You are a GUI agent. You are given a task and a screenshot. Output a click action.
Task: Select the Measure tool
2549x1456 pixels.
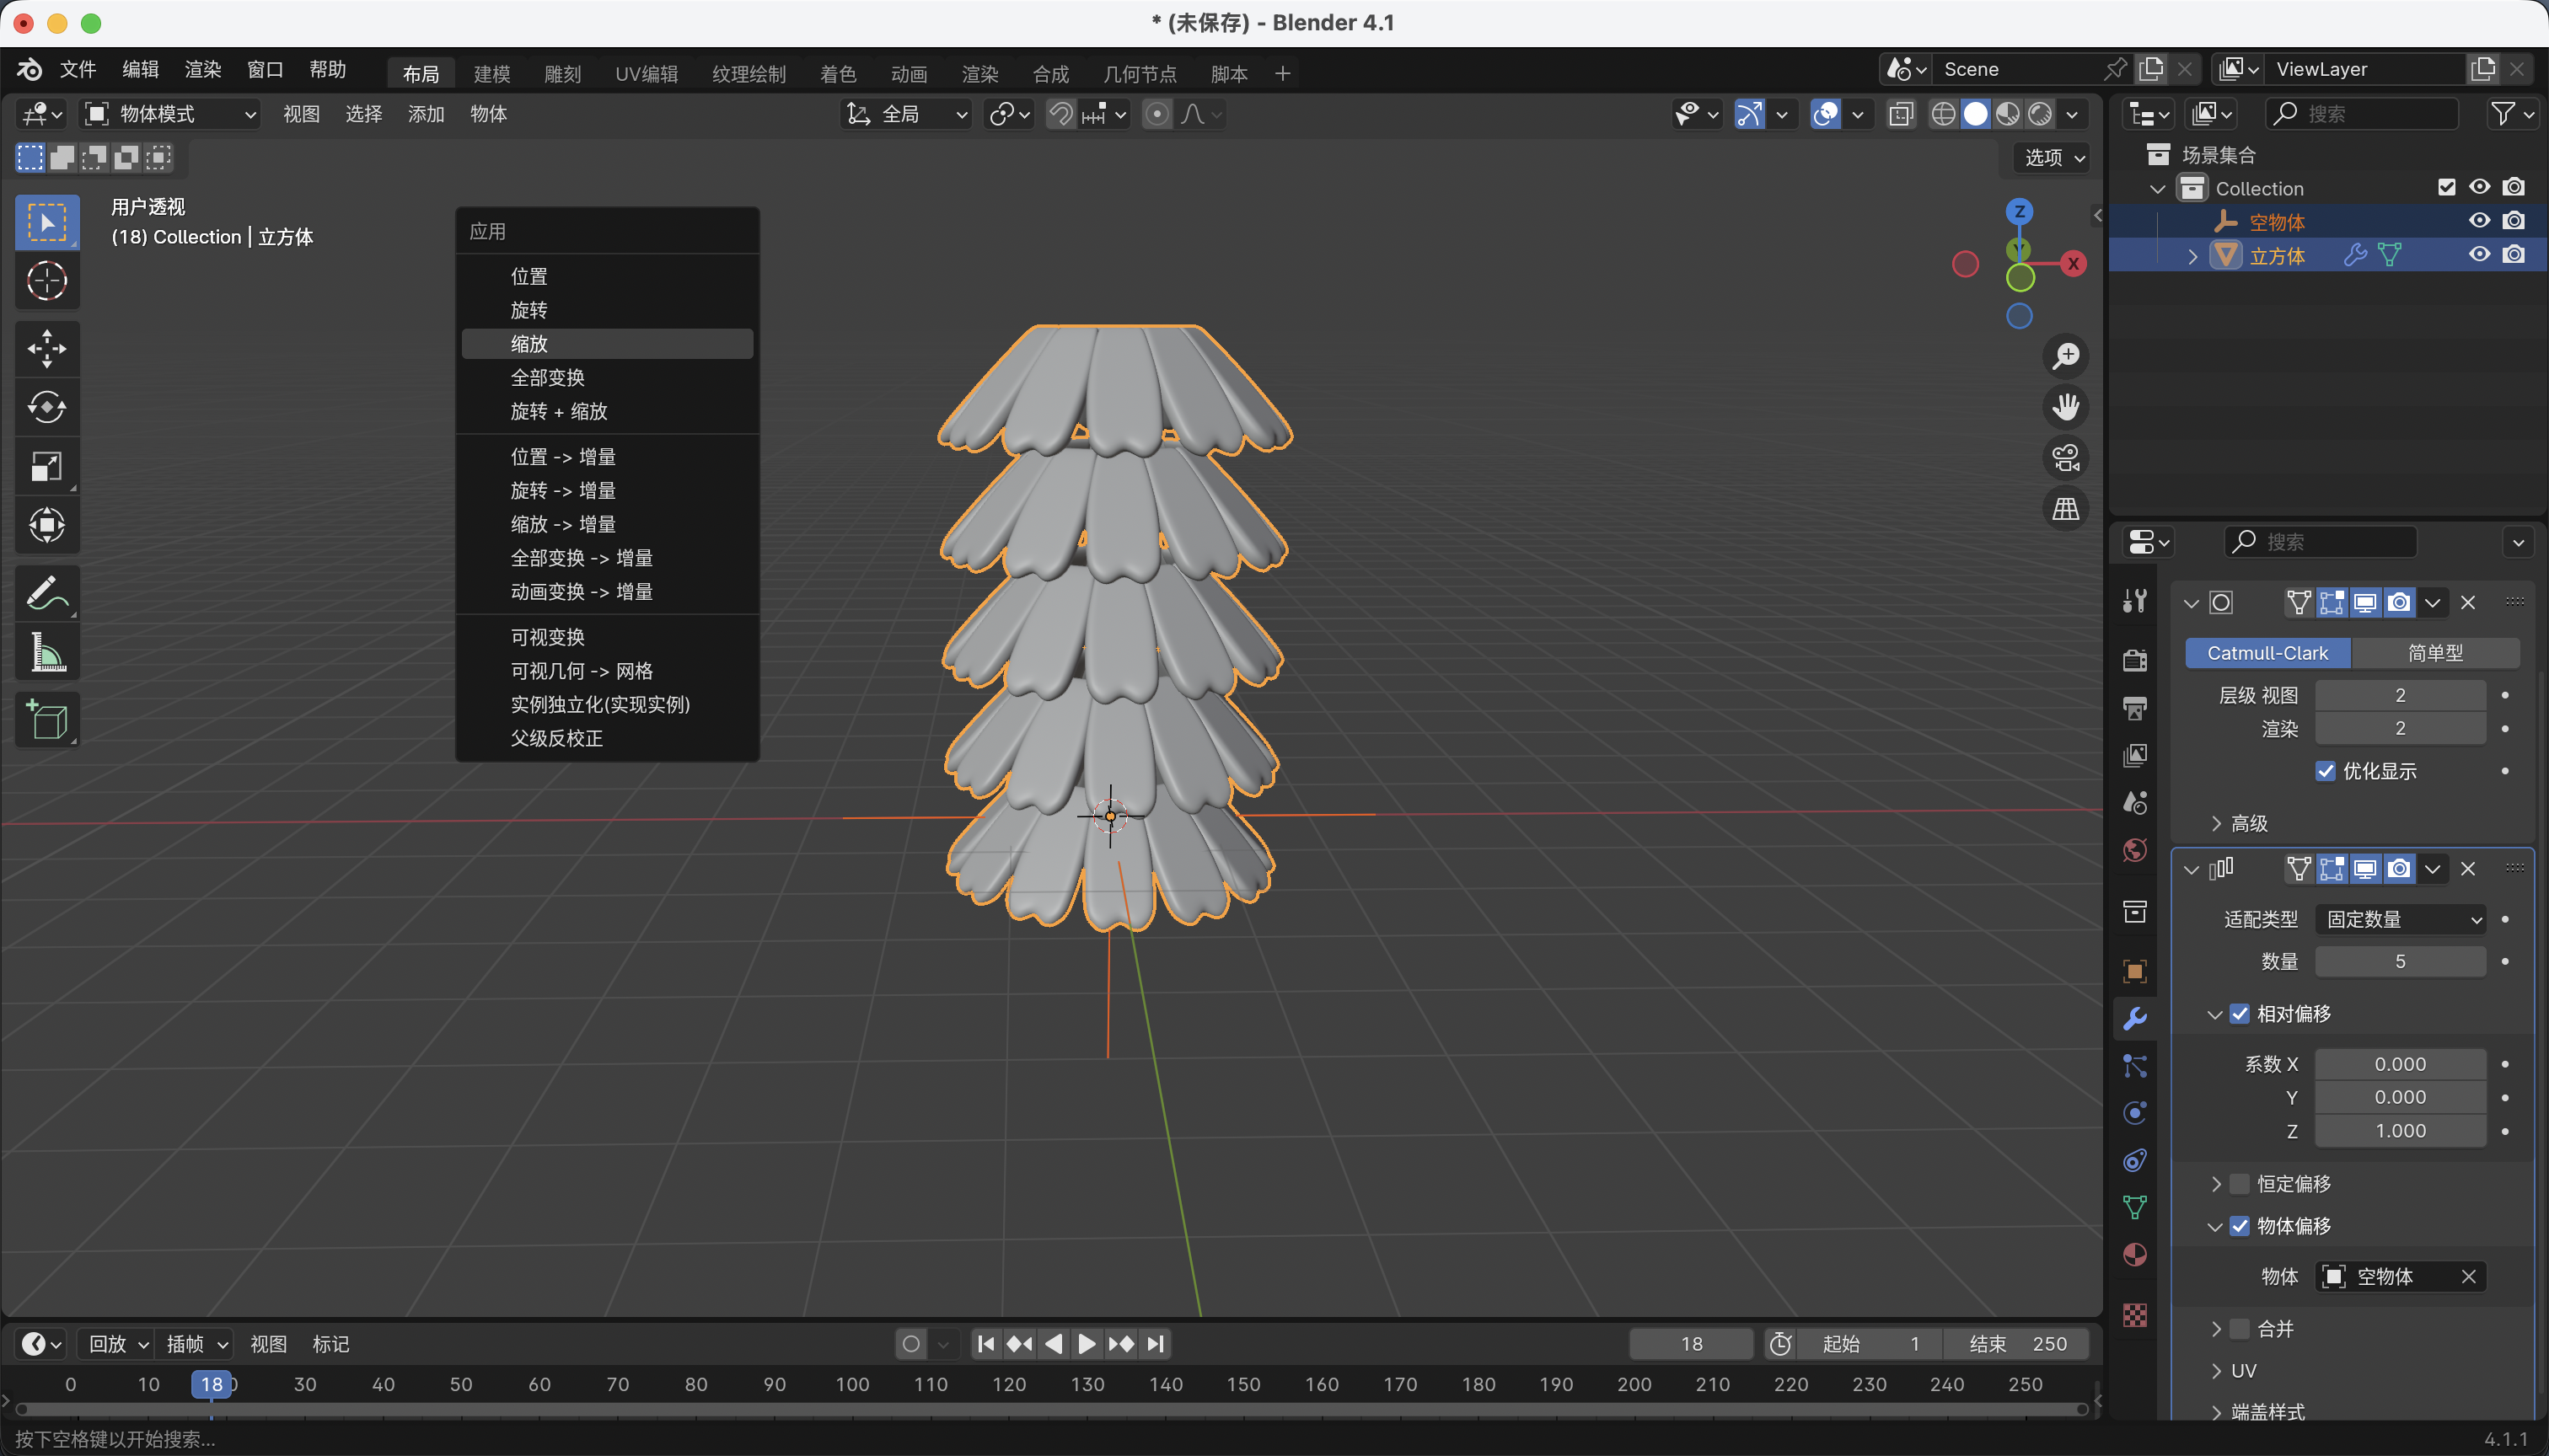[x=47, y=653]
